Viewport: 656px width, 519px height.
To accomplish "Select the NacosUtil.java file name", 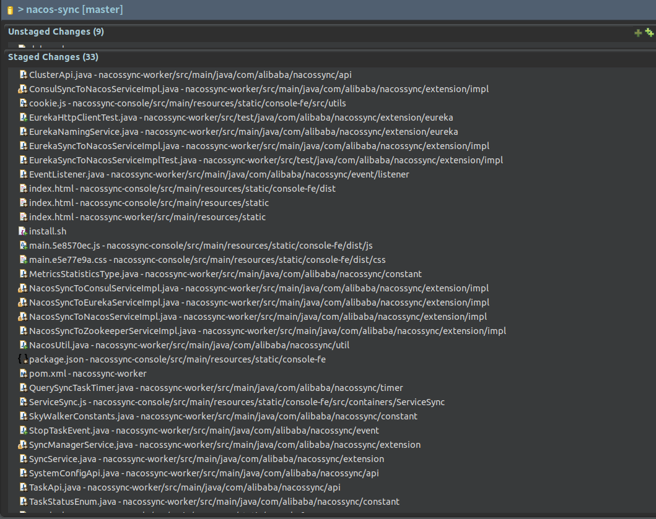I will 59,345.
